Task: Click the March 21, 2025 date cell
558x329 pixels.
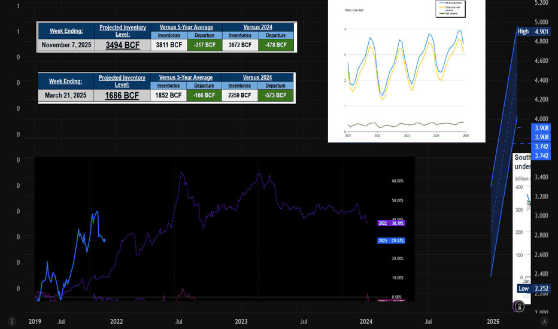Action: 65,95
